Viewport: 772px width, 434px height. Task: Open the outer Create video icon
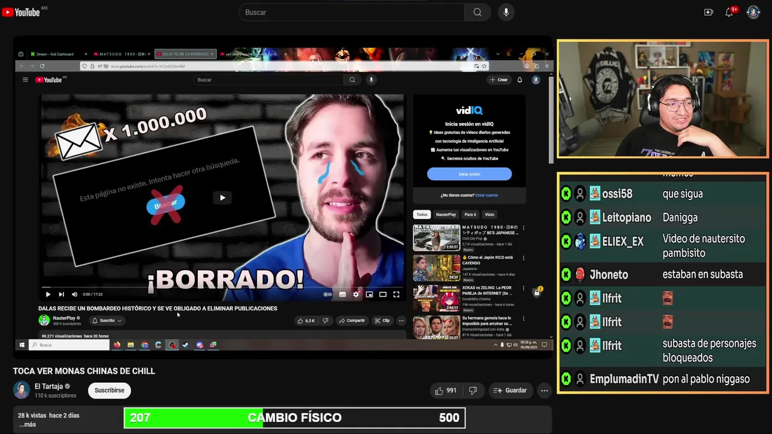(x=709, y=12)
